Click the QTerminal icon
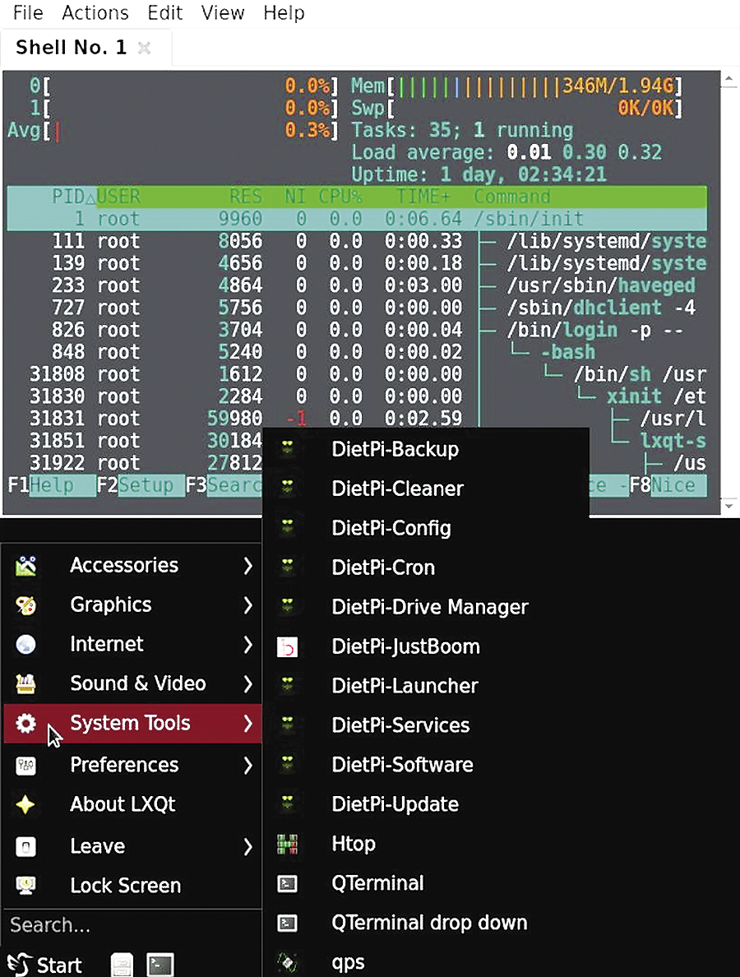This screenshot has width=740, height=977. (x=287, y=883)
